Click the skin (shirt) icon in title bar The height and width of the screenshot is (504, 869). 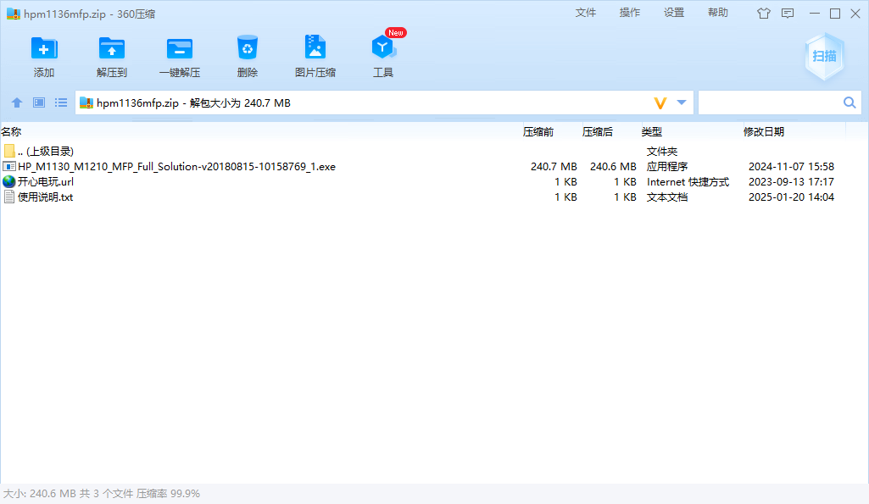coord(764,14)
